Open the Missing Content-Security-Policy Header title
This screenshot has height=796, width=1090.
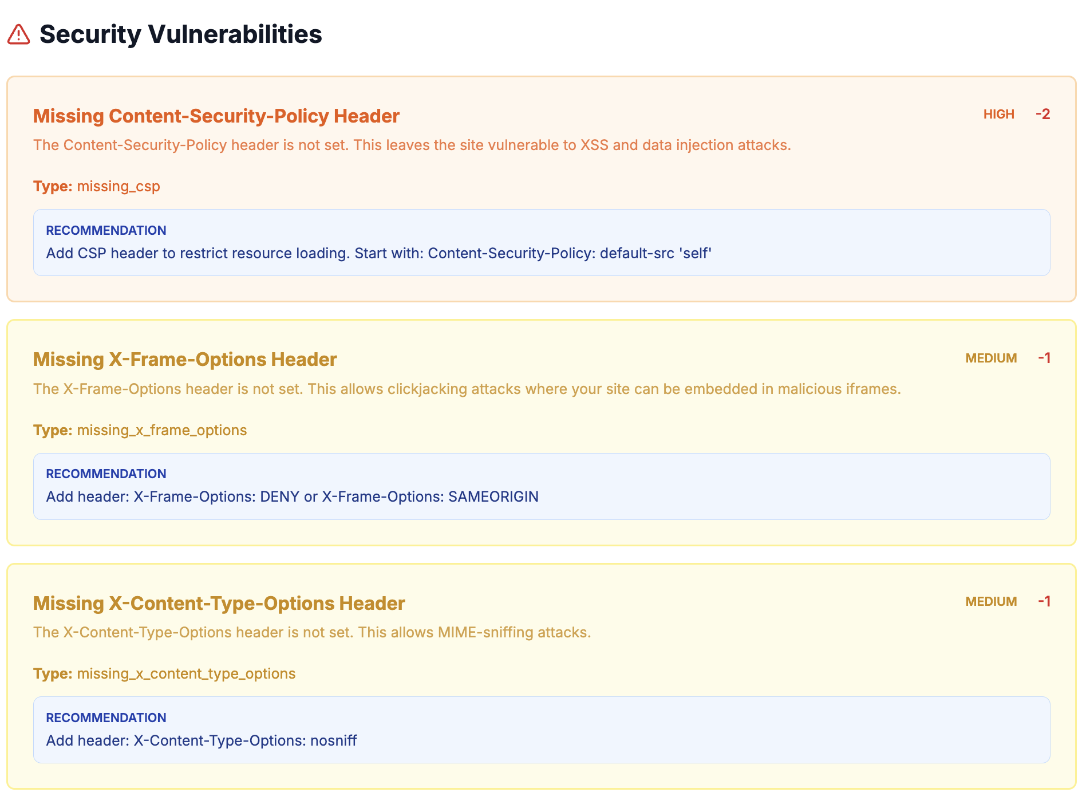click(x=216, y=116)
